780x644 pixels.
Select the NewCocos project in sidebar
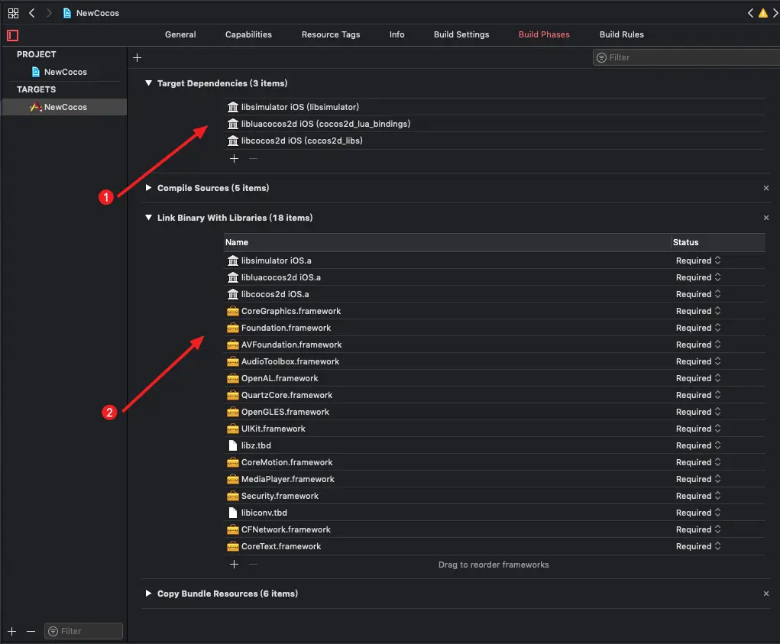point(65,72)
